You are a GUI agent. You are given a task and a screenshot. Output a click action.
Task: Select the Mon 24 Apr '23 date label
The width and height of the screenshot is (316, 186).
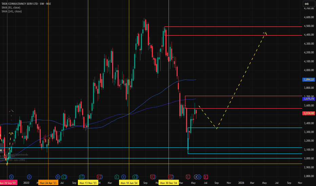pos(48,183)
